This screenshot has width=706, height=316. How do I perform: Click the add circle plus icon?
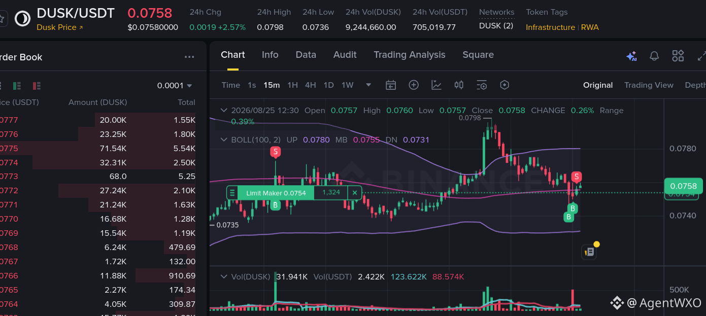pos(414,85)
